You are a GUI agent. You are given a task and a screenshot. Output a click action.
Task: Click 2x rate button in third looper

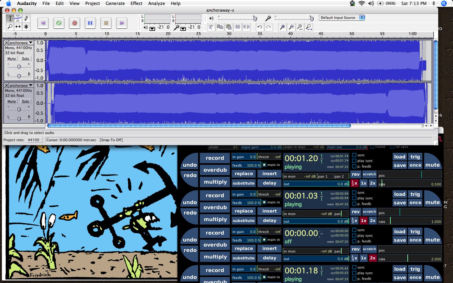coord(372,258)
